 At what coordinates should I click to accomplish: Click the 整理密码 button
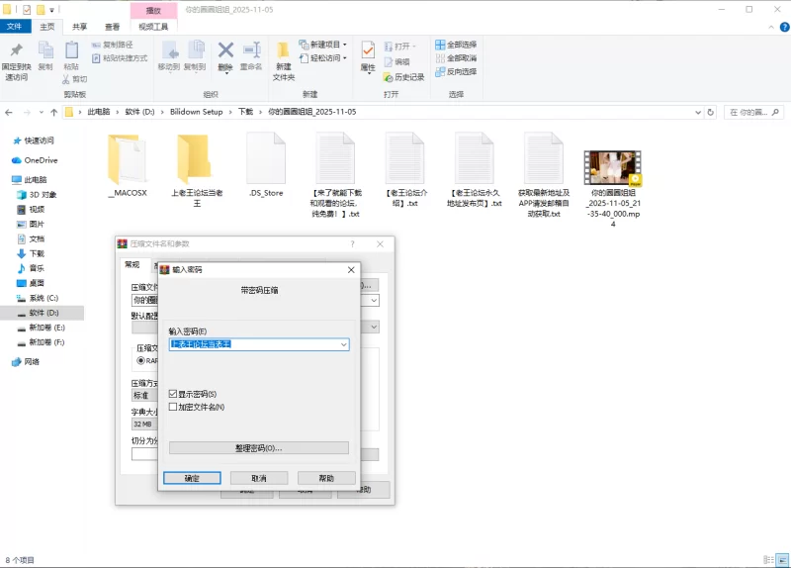click(x=258, y=448)
